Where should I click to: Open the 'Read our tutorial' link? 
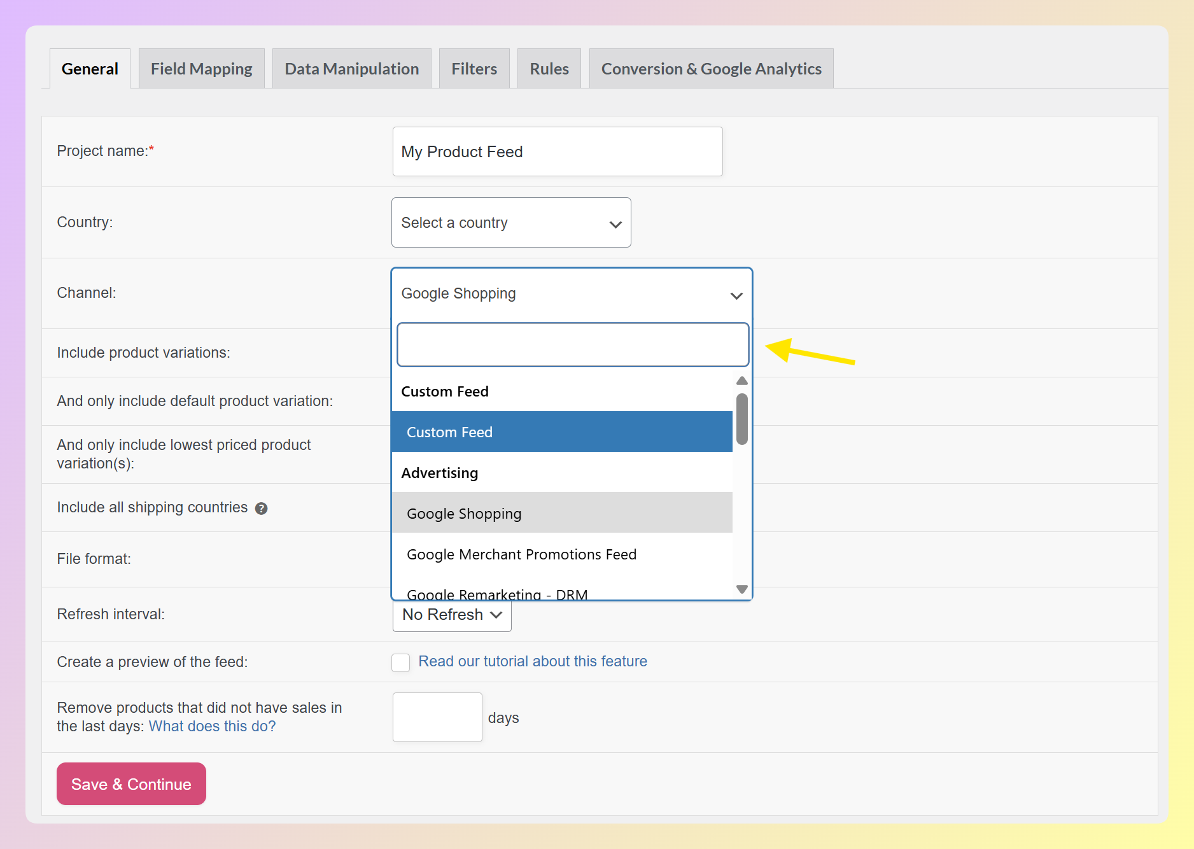532,662
